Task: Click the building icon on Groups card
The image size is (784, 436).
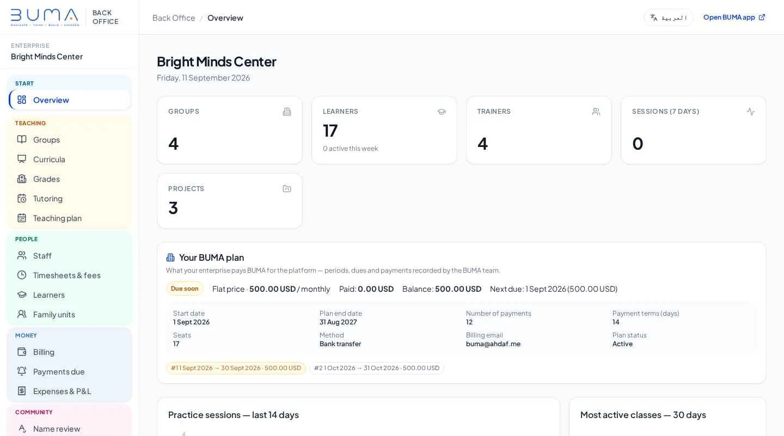Action: [287, 112]
